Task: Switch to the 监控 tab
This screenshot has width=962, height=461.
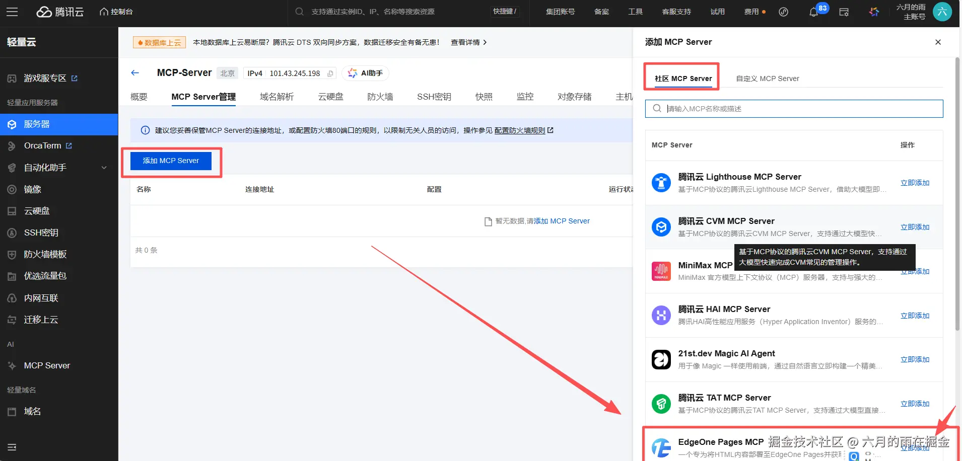Action: pyautogui.click(x=525, y=97)
